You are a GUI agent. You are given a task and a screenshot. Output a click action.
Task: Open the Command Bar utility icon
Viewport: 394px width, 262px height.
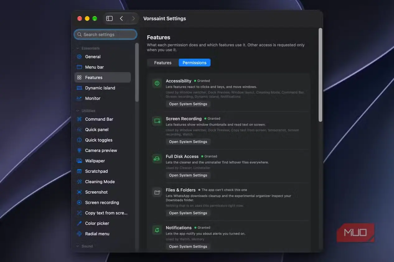[x=79, y=119]
